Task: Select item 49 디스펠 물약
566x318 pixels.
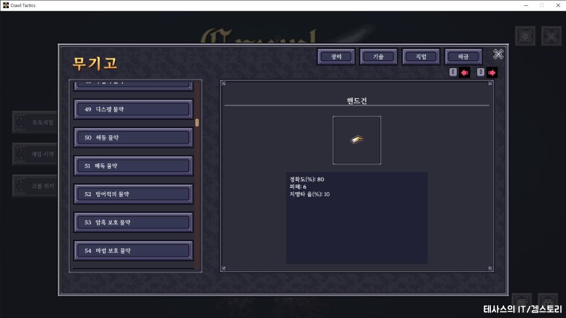Action: click(x=133, y=110)
